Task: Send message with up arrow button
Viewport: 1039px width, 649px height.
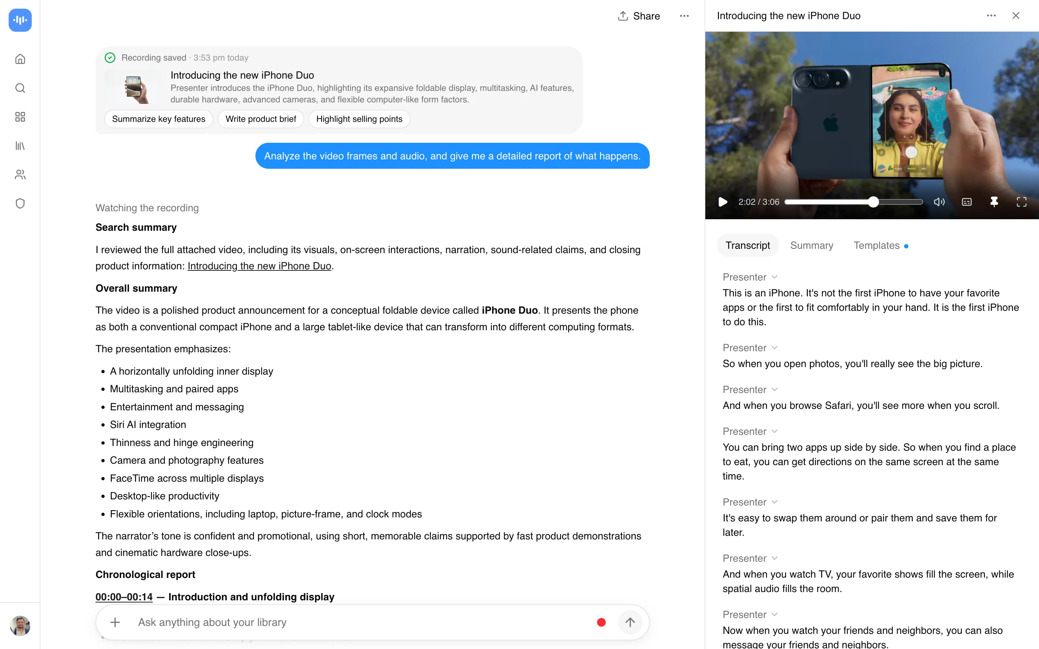Action: coord(630,622)
